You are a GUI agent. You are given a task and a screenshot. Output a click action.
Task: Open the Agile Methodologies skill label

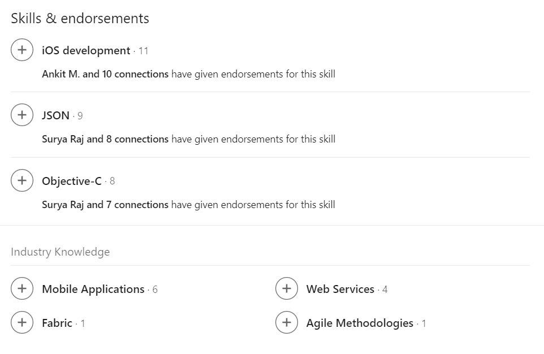(360, 323)
